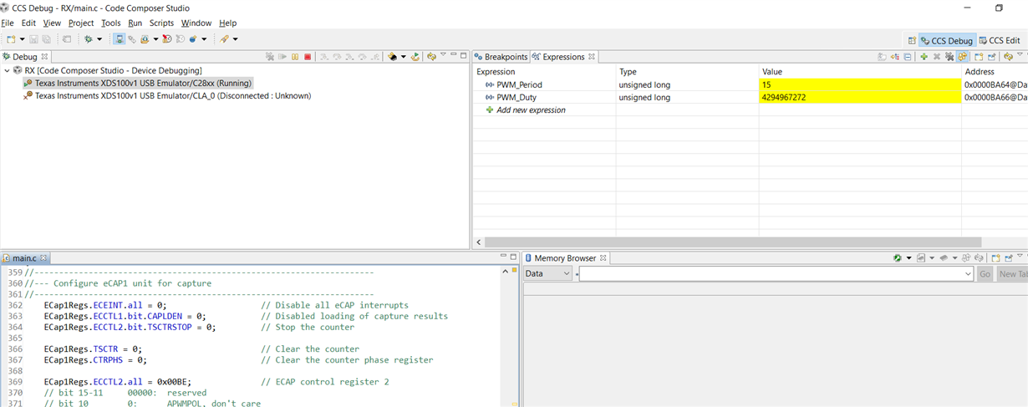Click the Open Perspective icon beside CCS Debug

pos(912,40)
